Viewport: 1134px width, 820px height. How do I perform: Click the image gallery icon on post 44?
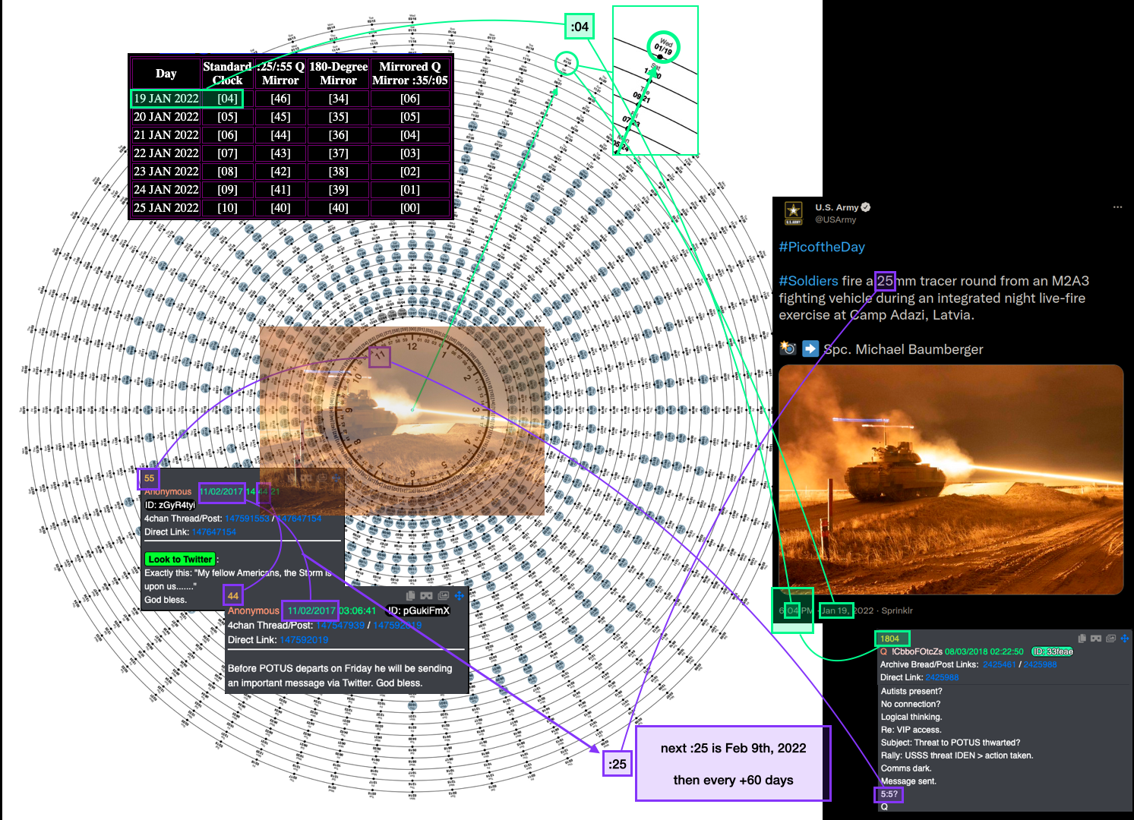[444, 596]
